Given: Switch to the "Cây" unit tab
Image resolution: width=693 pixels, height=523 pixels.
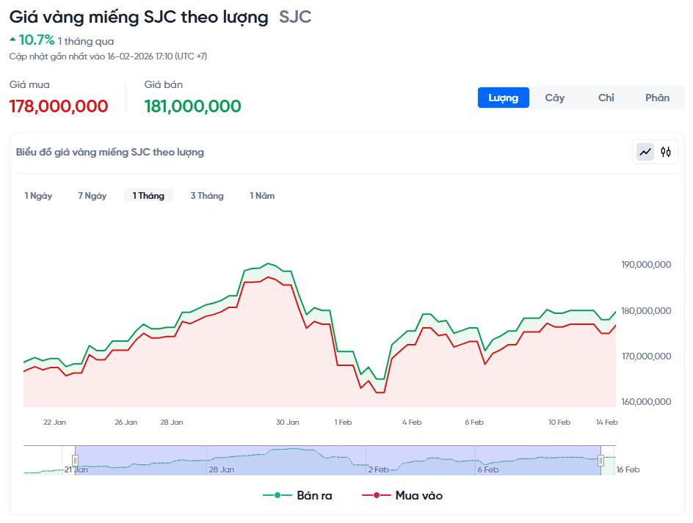Looking at the screenshot, I should click(x=554, y=97).
